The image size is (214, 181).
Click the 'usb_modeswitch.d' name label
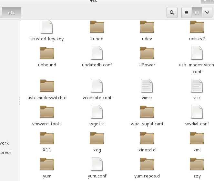(x=47, y=98)
